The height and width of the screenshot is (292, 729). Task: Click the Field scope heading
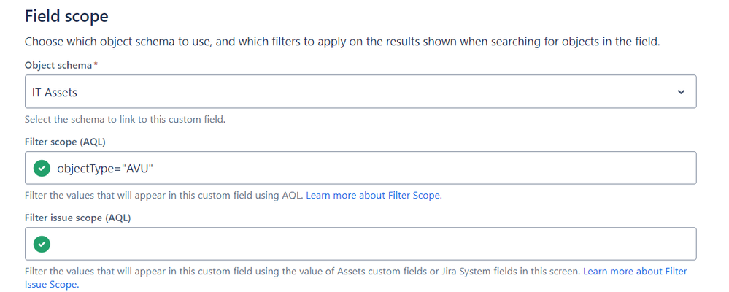point(66,16)
